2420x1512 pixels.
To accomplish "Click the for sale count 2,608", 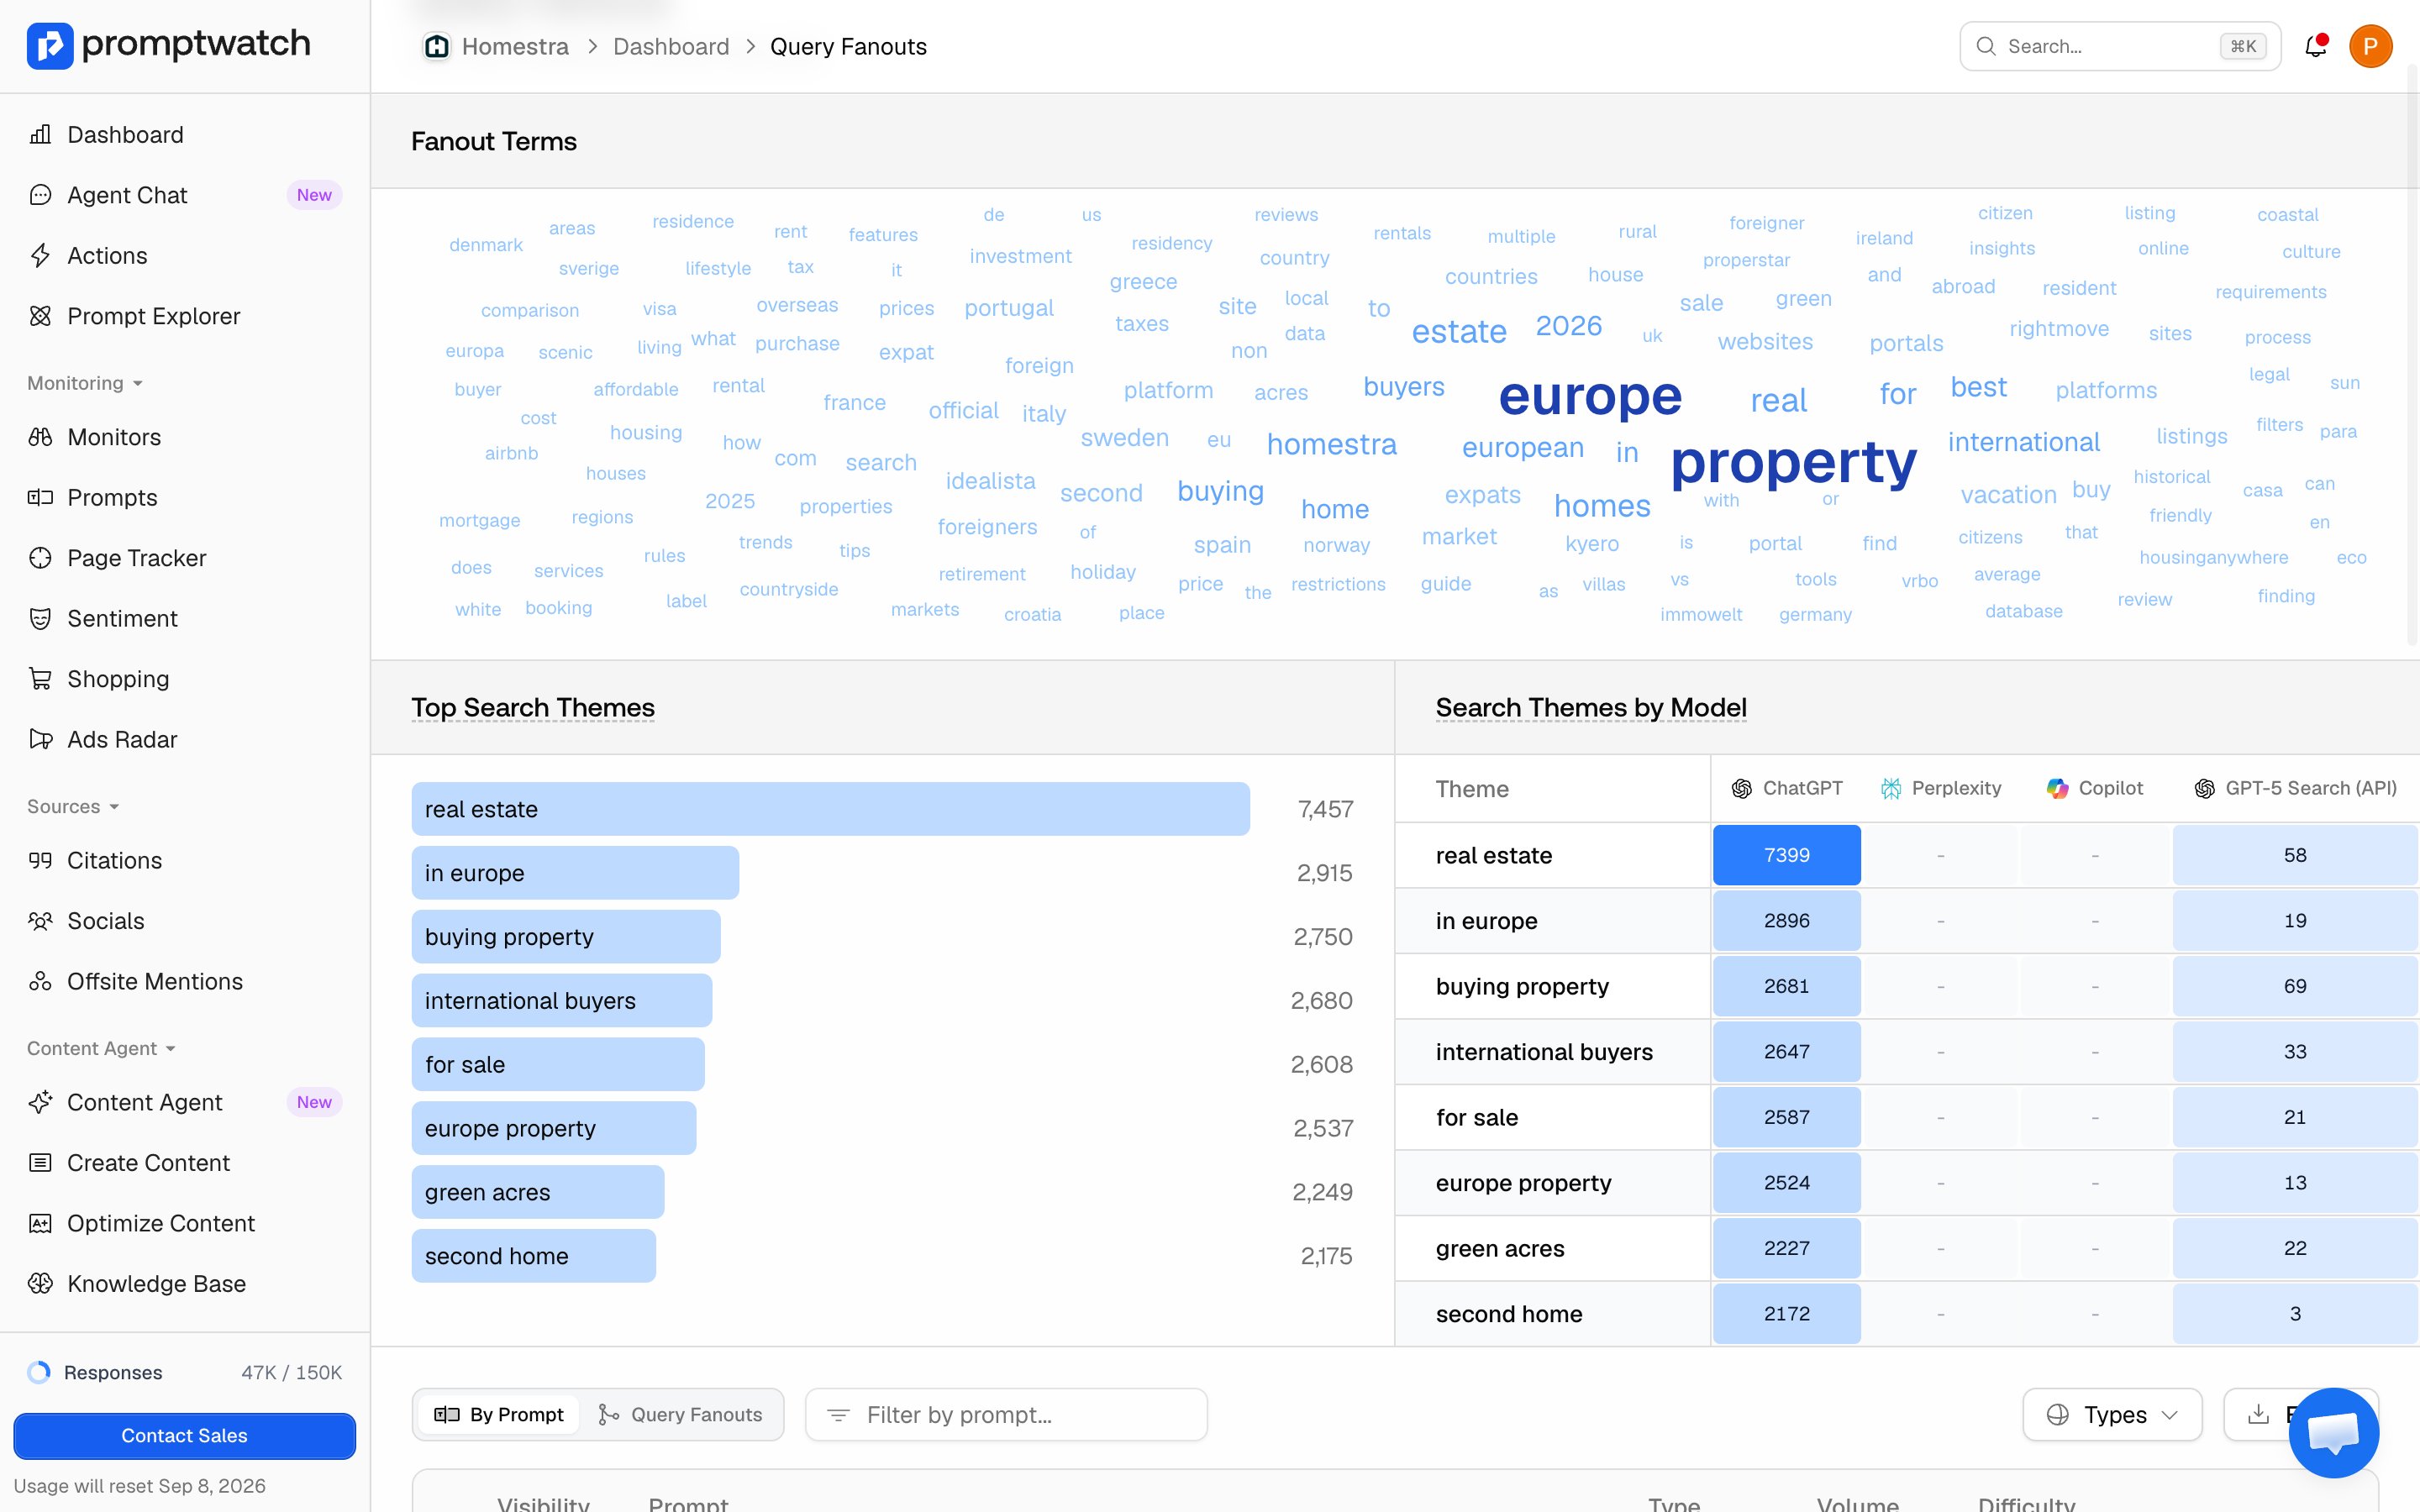I will [1321, 1064].
